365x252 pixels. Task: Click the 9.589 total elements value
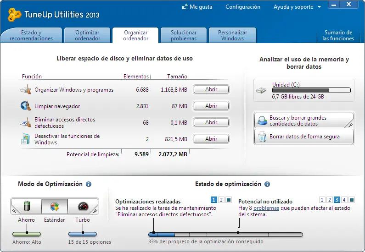tap(141, 154)
